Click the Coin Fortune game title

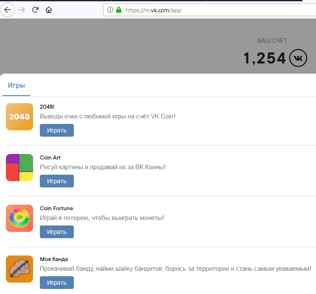(56, 209)
